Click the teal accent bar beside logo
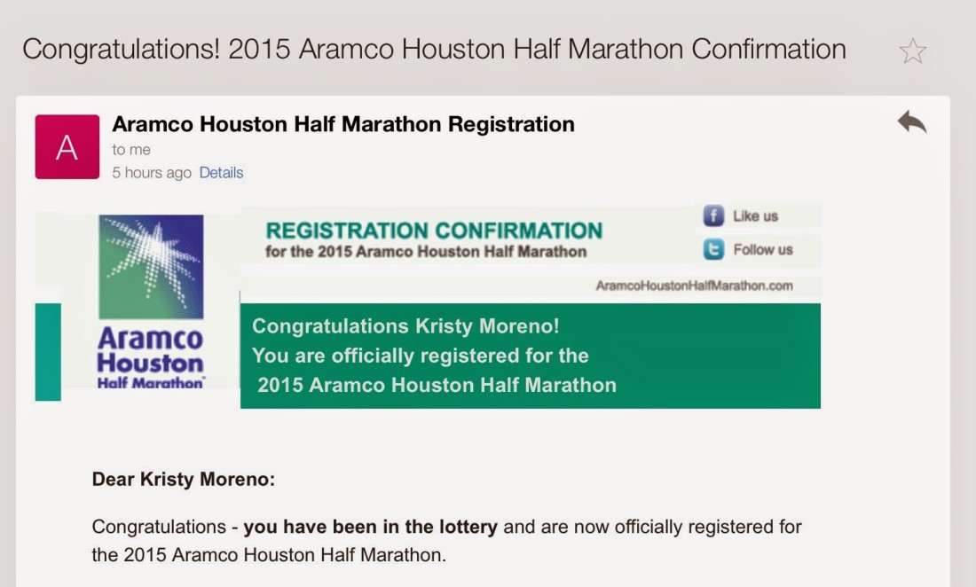 click(48, 352)
